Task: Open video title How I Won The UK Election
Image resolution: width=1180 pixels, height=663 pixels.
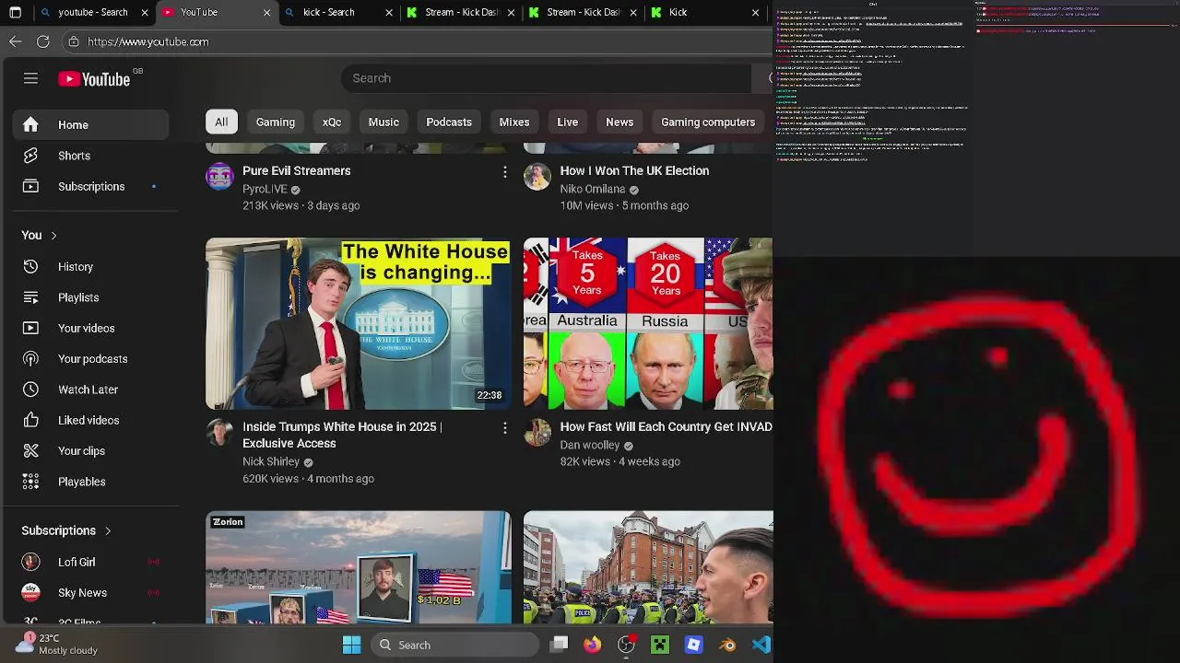Action: (634, 171)
